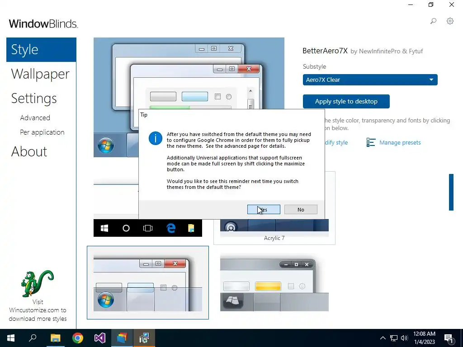Switch to WindowBlinds taskbar app icon
The image size is (463, 347).
[x=122, y=338]
